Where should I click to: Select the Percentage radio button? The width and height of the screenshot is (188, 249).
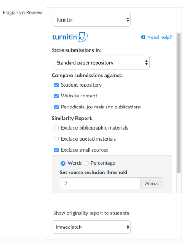coord(86,163)
